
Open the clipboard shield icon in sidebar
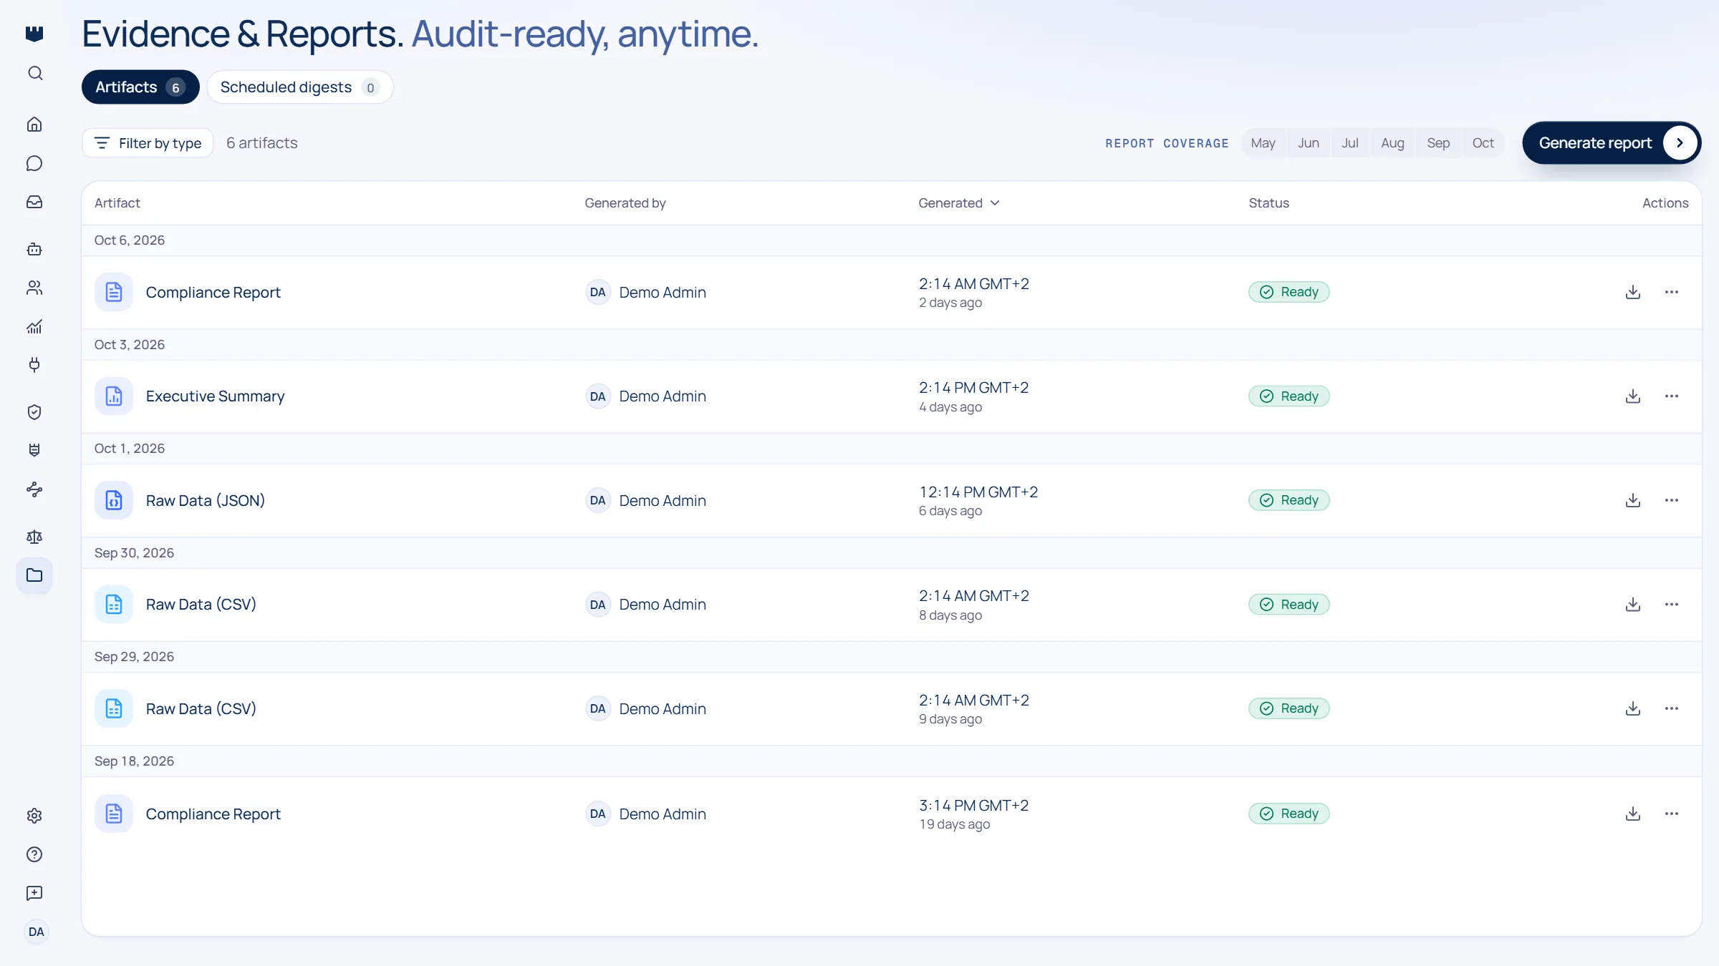(34, 450)
